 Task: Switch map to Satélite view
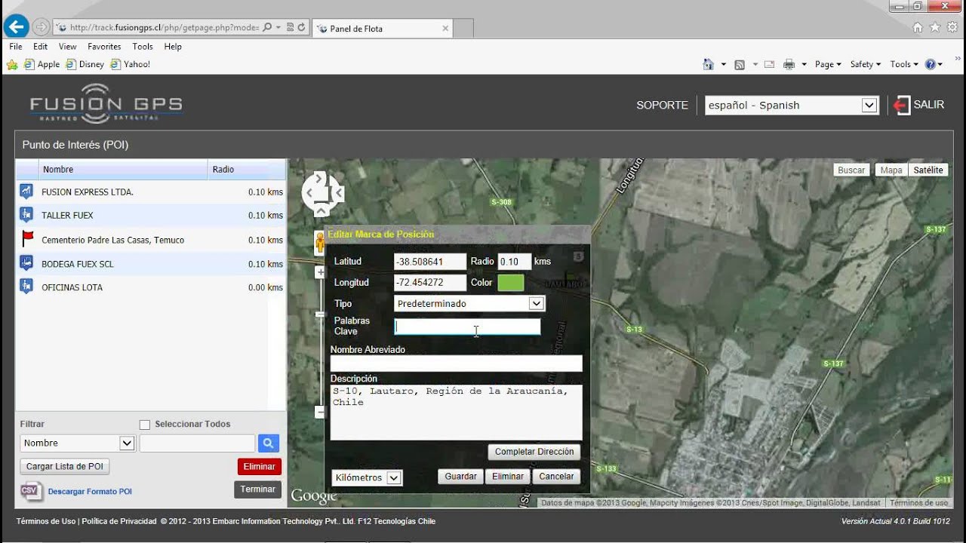tap(928, 170)
